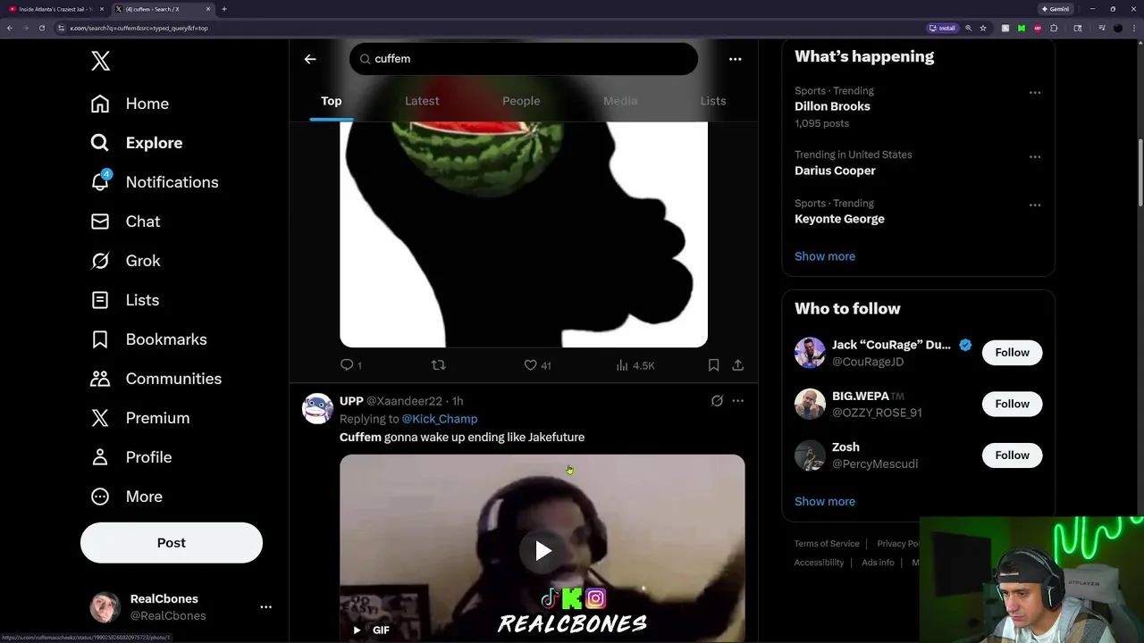Open Explore from the sidebar

pyautogui.click(x=137, y=143)
